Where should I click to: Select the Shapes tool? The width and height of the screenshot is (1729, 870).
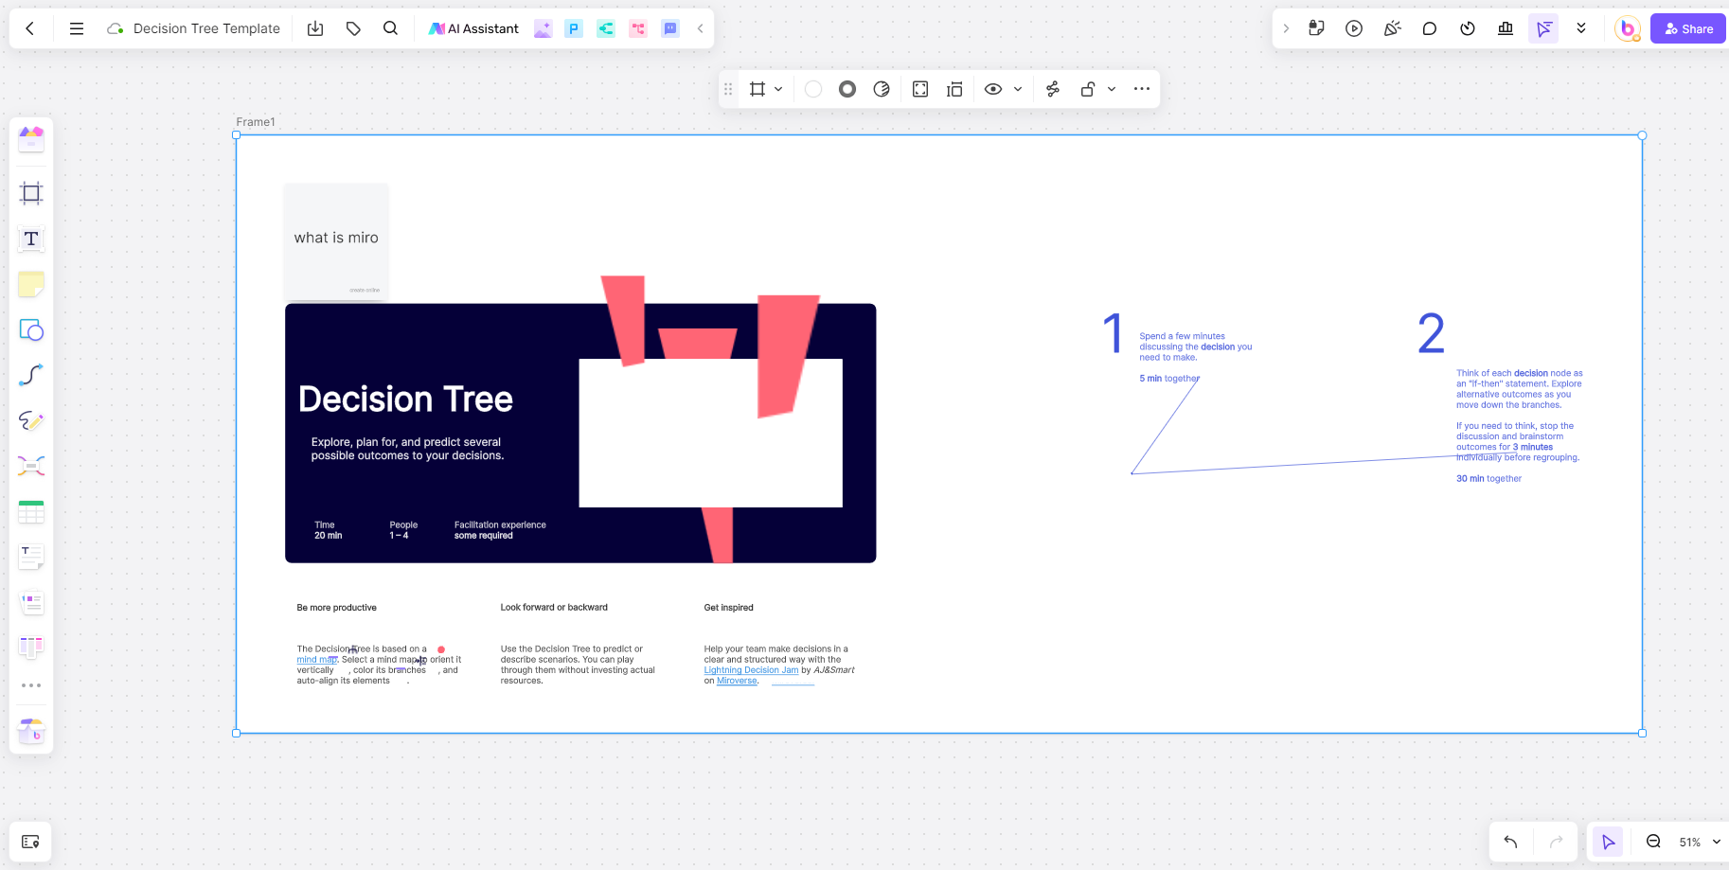coord(31,329)
